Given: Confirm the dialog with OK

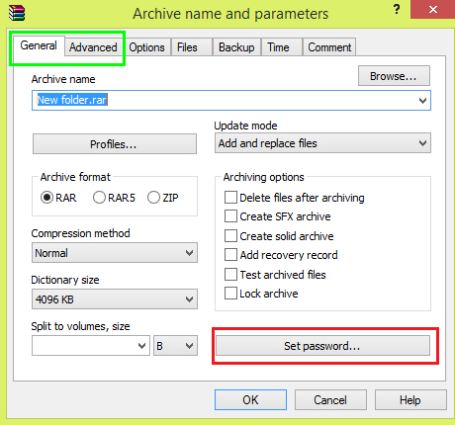Looking at the screenshot, I should [x=250, y=400].
